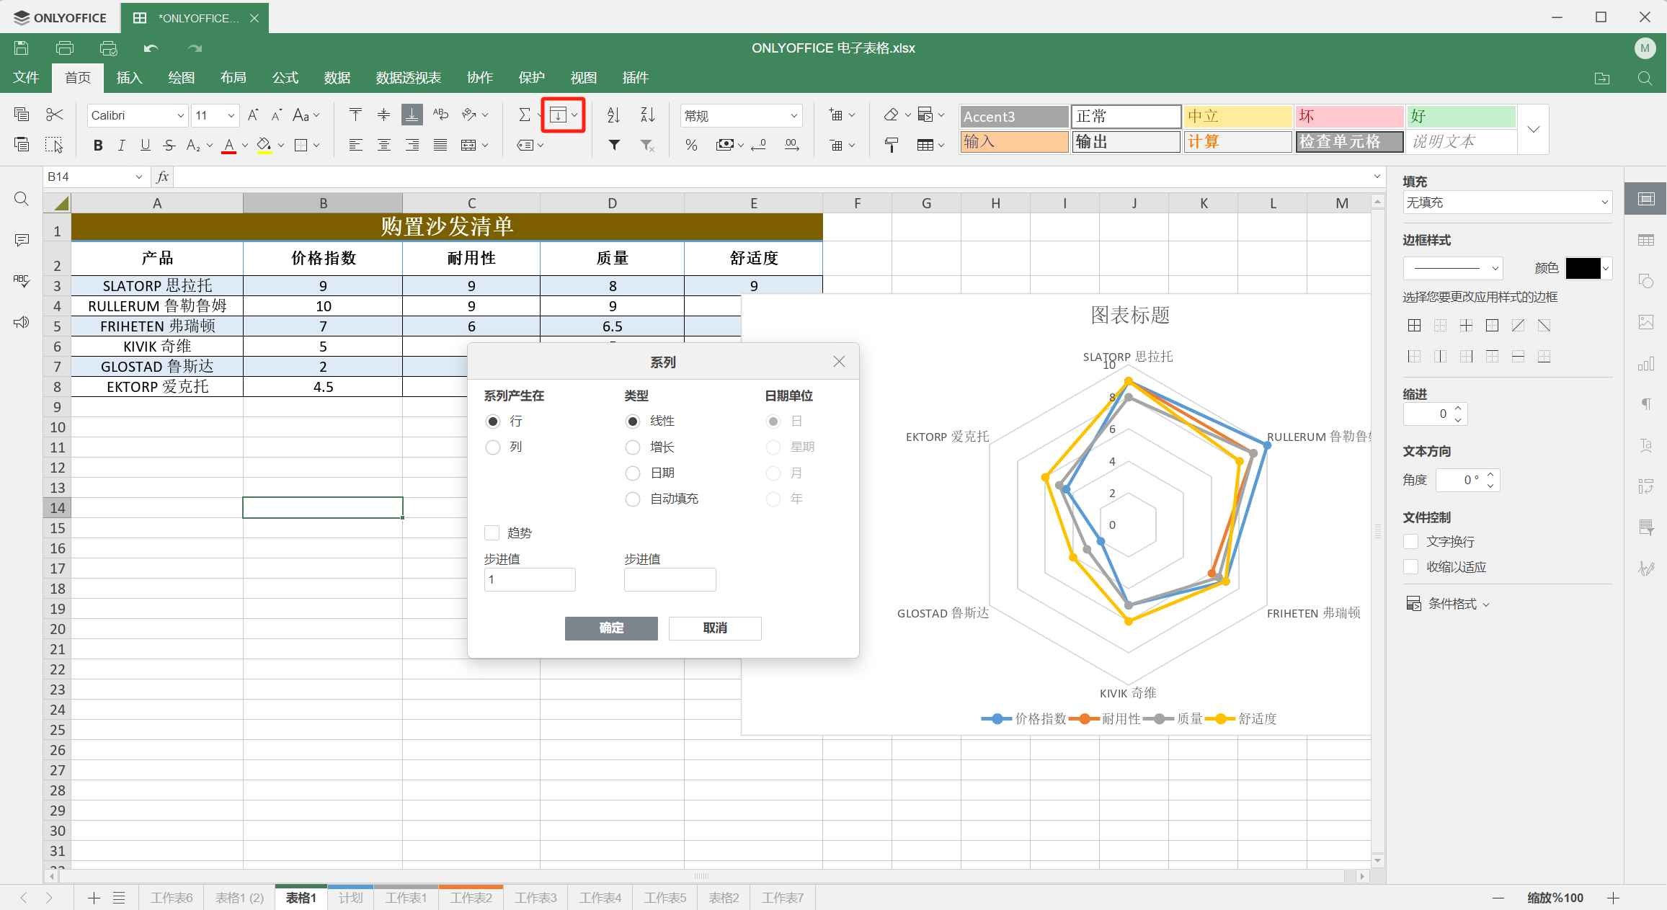Click the red font color button
This screenshot has width=1667, height=910.
(x=229, y=146)
